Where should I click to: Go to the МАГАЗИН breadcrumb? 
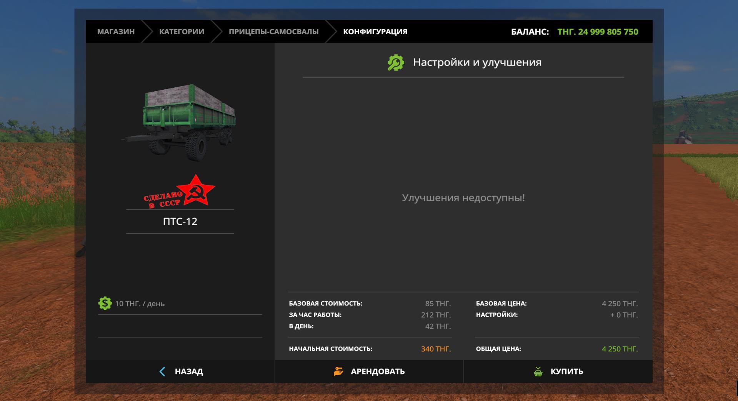point(116,32)
